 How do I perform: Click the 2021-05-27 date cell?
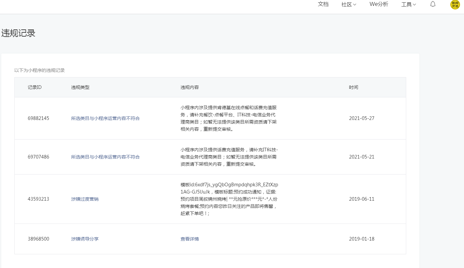[x=362, y=118]
